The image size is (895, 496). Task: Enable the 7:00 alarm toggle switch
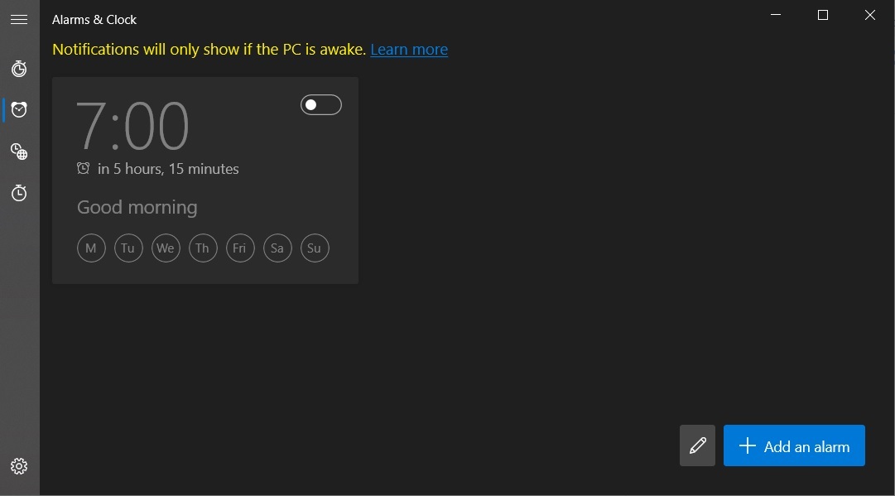click(x=320, y=104)
